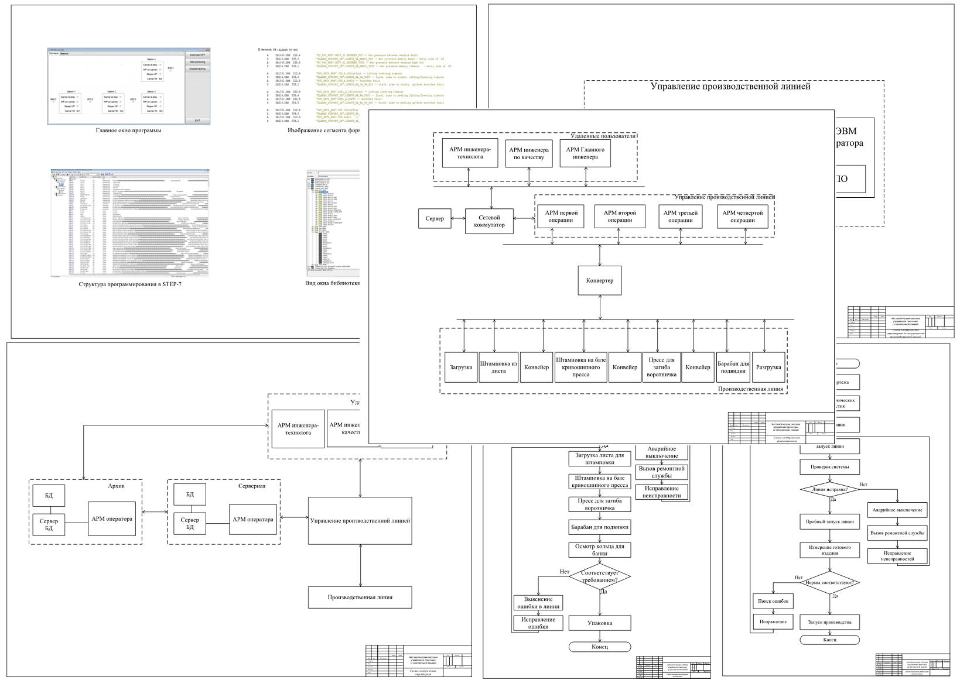Select 'АРМ третьей операции' box
Image resolution: width=960 pixels, height=680 pixels.
681,217
